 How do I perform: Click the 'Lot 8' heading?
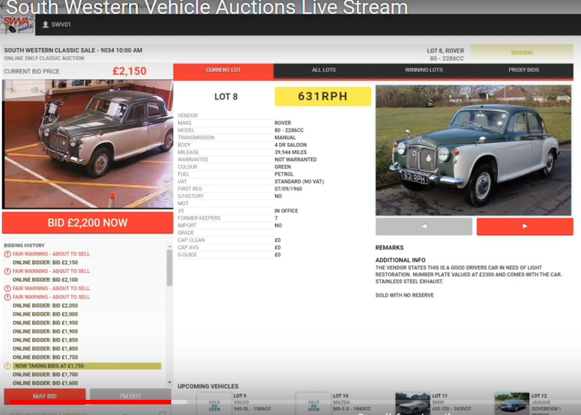pyautogui.click(x=226, y=97)
